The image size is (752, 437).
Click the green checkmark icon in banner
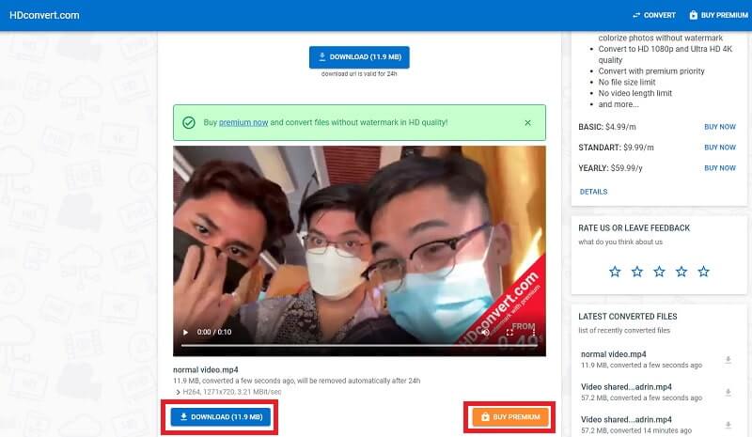(x=189, y=123)
